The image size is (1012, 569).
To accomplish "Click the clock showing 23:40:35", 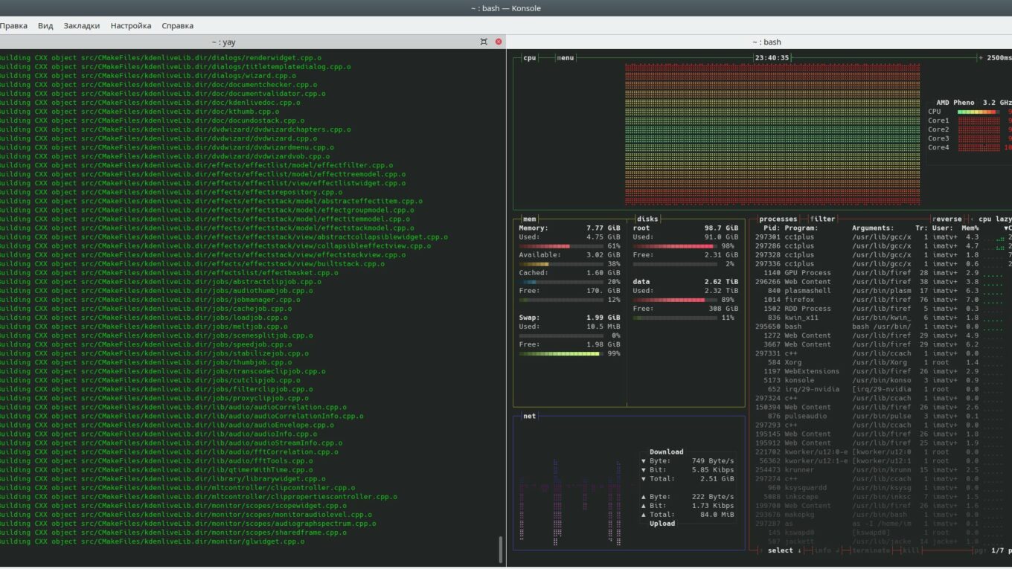I will (772, 58).
